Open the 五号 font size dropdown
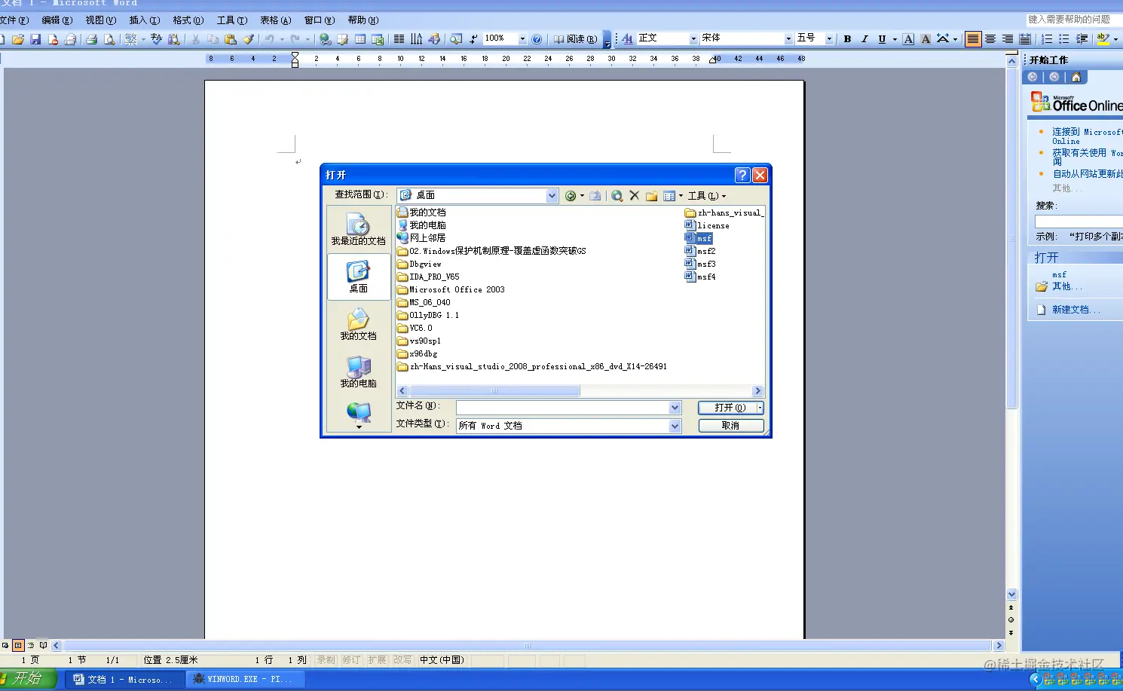The width and height of the screenshot is (1123, 691). point(829,38)
